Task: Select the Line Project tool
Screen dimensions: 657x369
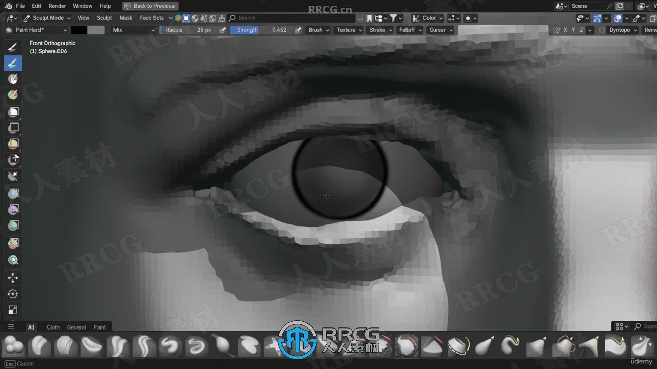Action: pos(13,176)
